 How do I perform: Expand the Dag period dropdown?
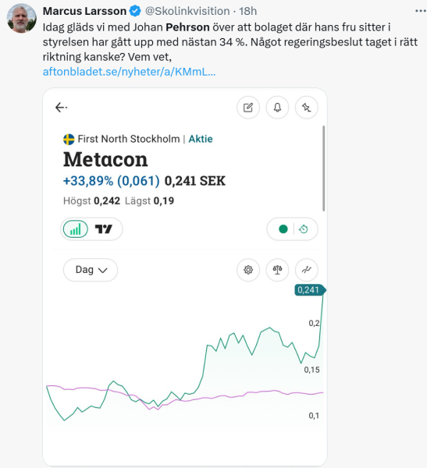[91, 270]
